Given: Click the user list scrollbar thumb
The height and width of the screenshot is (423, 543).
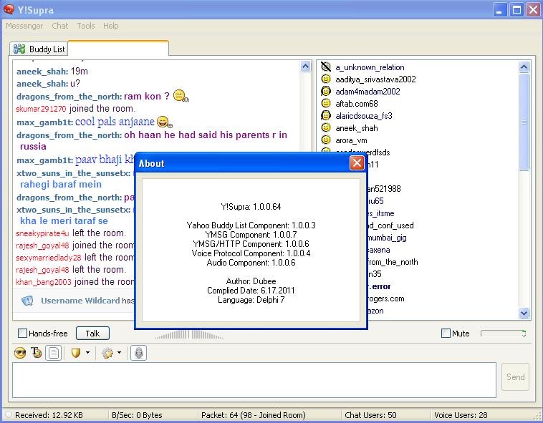Looking at the screenshot, I should 524,122.
